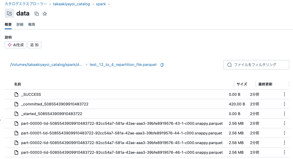
Task: Select the part-00002-tid snappy.parquet file name
Action: [x=122, y=143]
